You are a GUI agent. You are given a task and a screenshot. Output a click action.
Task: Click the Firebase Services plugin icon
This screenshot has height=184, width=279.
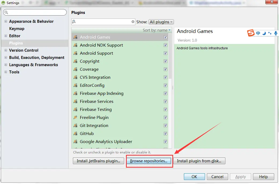(x=75, y=101)
